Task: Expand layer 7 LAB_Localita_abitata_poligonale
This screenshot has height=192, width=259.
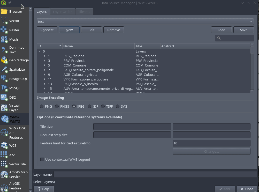Action: click(x=45, y=70)
